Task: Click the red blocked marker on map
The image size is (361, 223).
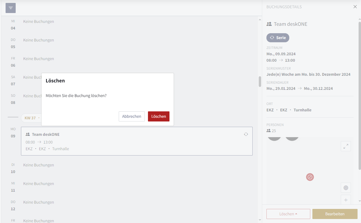Action: pyautogui.click(x=310, y=177)
